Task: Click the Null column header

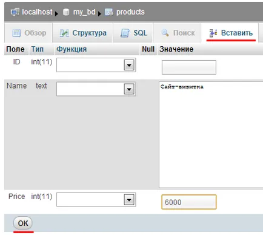Action: point(148,49)
